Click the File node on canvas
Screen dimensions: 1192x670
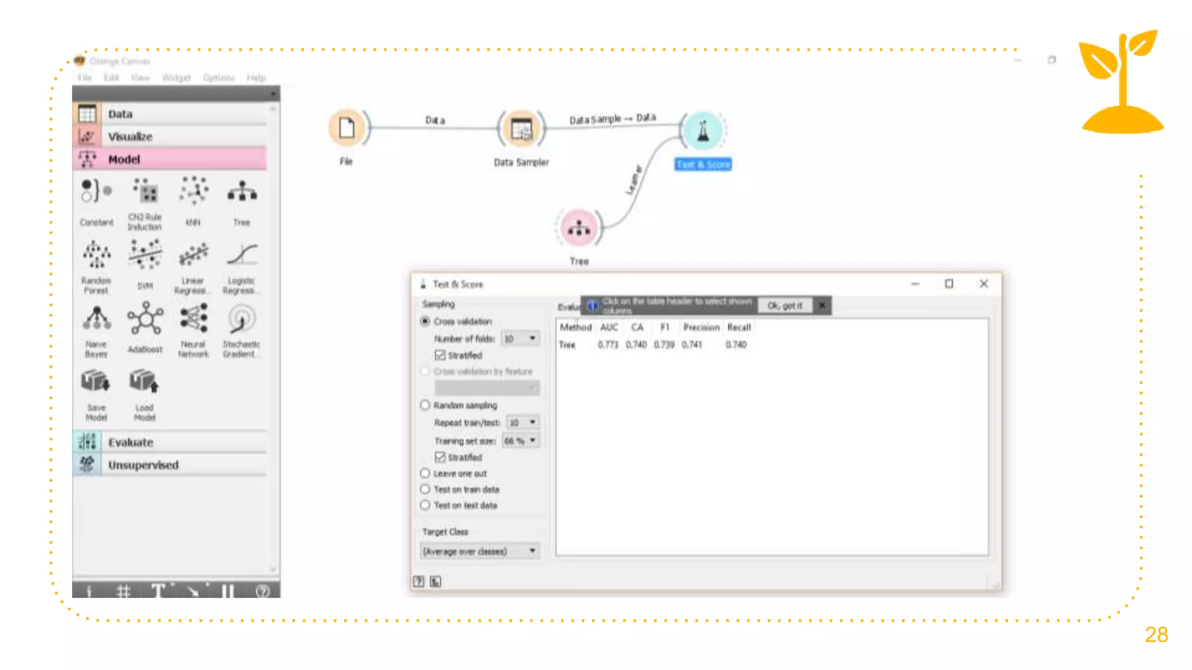347,128
